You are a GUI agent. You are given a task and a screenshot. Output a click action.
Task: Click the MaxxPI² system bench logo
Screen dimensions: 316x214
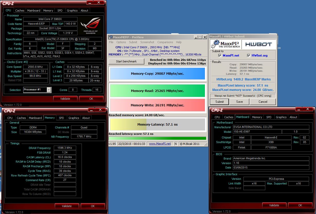[225, 44]
